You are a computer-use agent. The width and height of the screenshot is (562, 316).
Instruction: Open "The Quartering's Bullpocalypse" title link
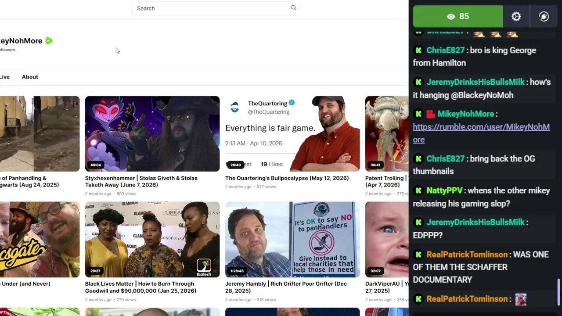(x=287, y=178)
